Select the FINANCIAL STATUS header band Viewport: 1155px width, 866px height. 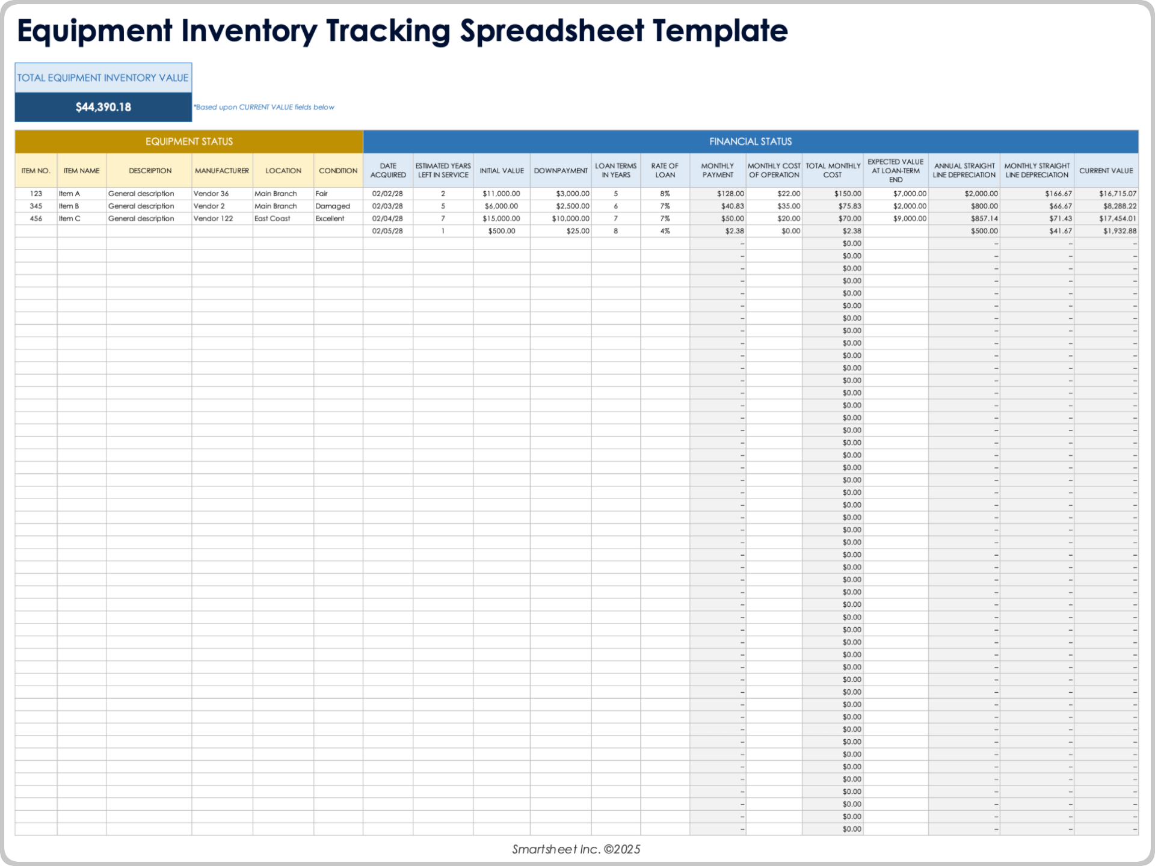(x=750, y=141)
